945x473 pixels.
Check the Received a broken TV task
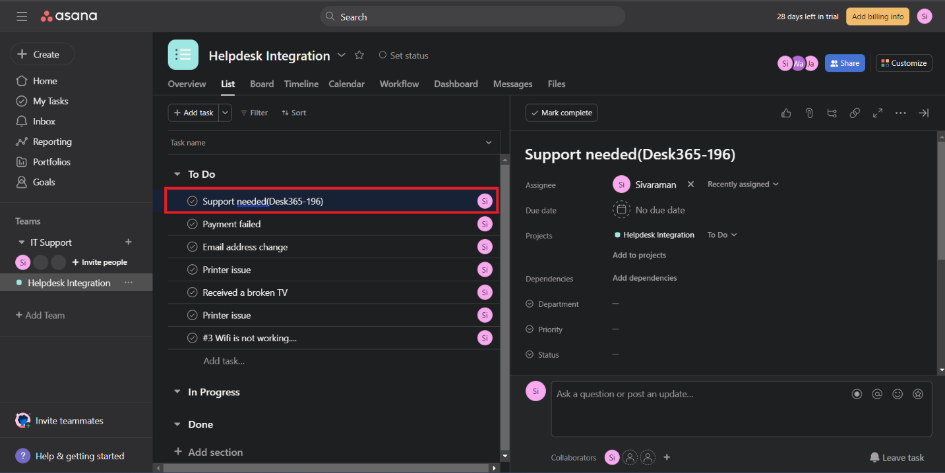[x=193, y=292]
